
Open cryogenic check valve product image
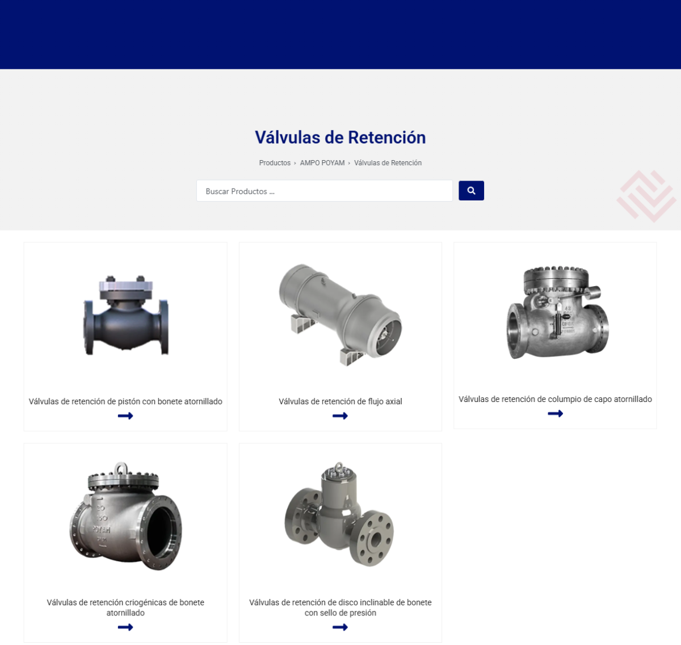pos(125,516)
